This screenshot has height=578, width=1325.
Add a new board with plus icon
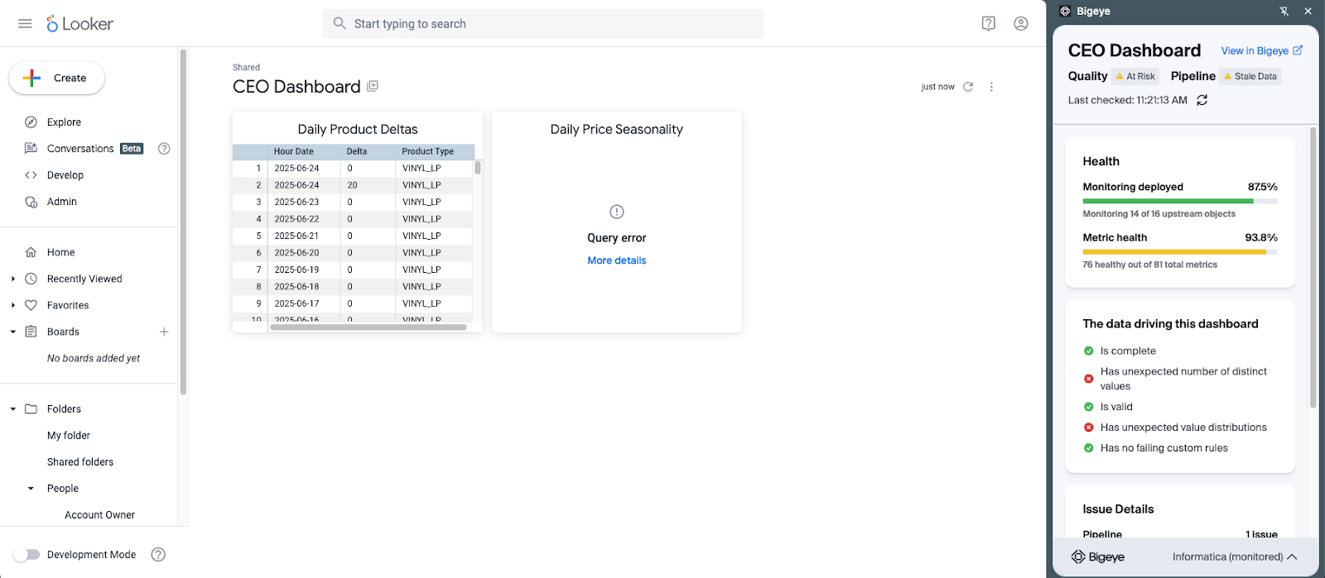click(164, 332)
